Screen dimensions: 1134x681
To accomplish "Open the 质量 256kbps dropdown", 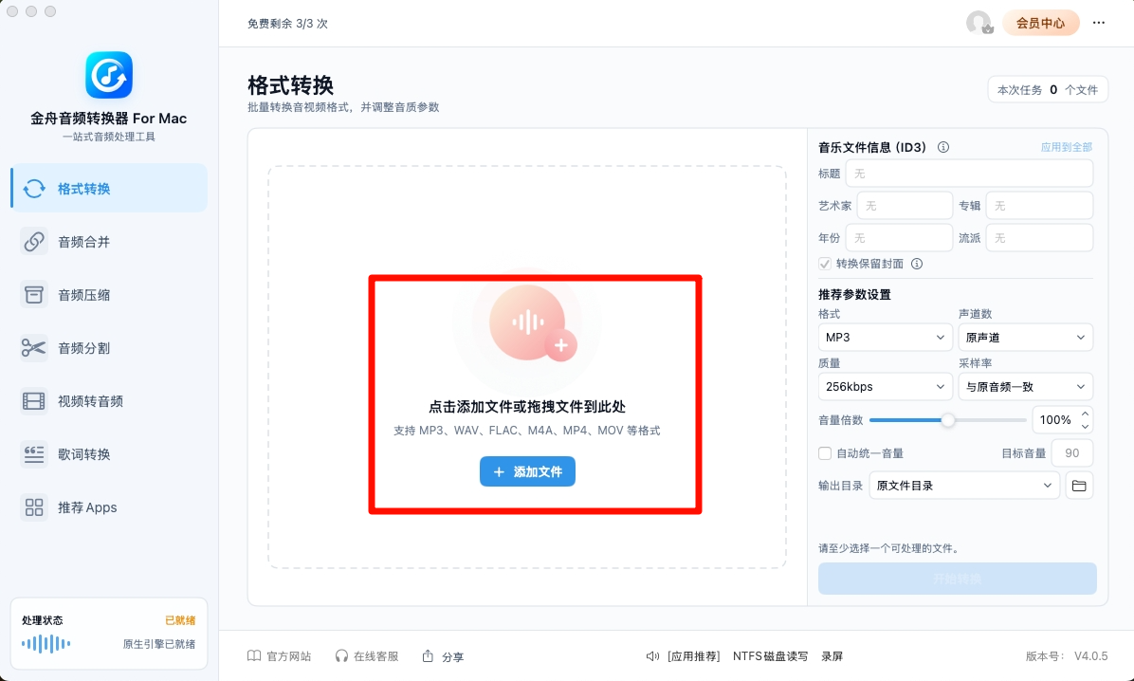I will point(886,386).
